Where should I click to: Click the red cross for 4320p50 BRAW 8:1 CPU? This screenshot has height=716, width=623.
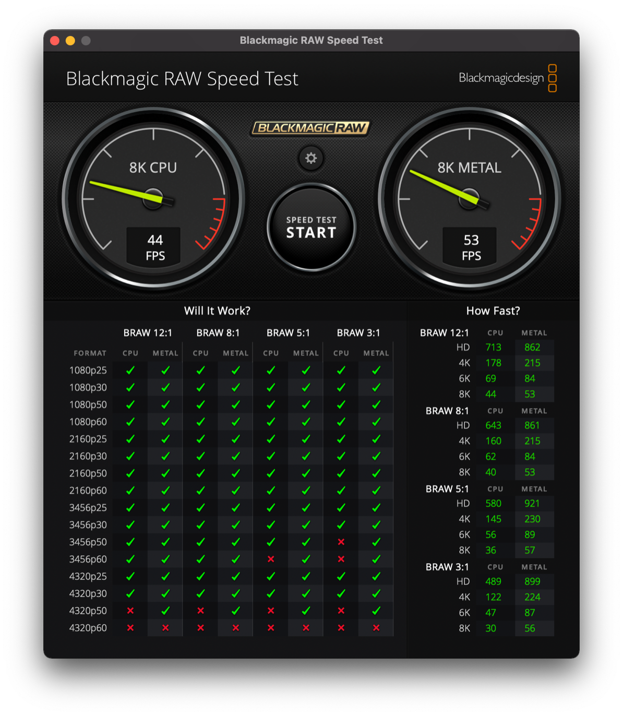[200, 611]
